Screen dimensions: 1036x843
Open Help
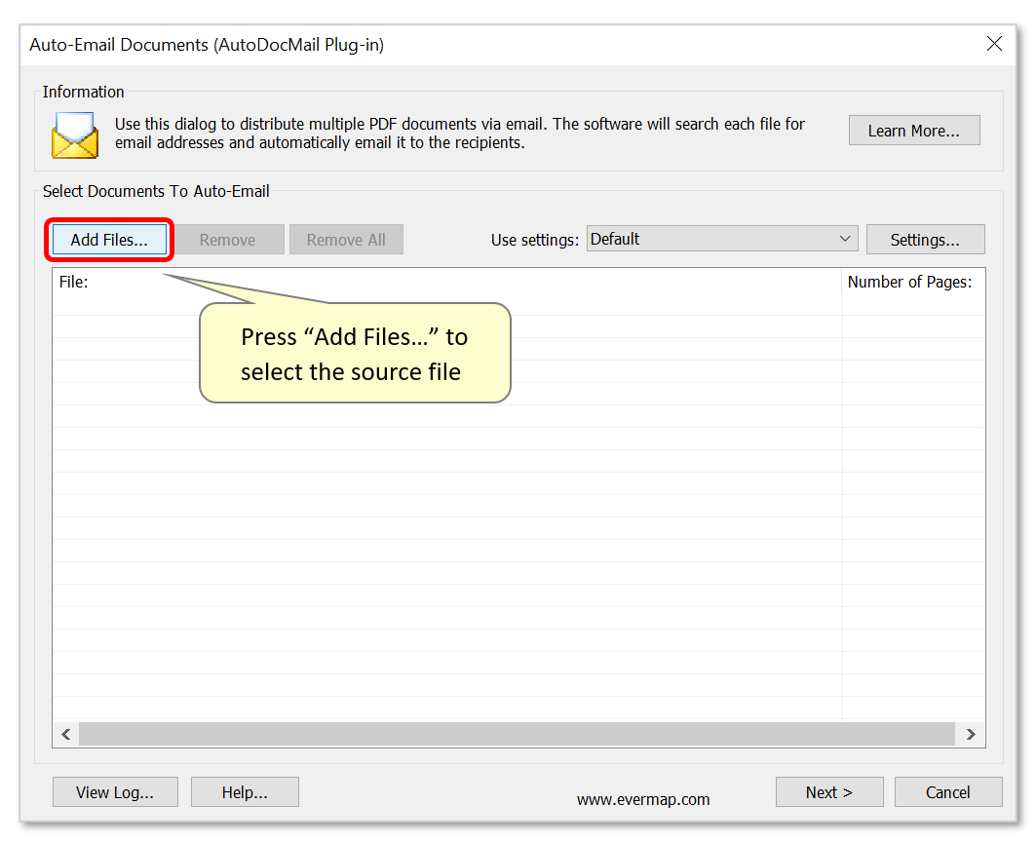pos(245,791)
